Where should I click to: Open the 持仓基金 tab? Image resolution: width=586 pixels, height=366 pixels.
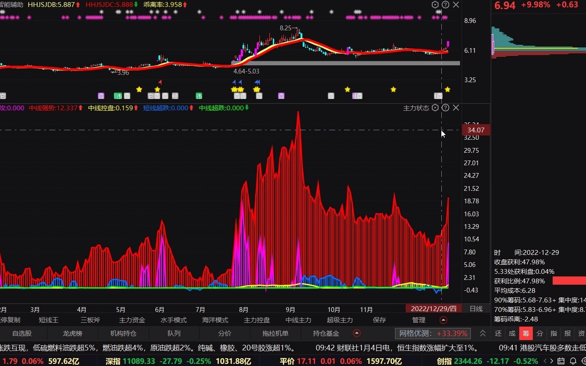point(326,334)
